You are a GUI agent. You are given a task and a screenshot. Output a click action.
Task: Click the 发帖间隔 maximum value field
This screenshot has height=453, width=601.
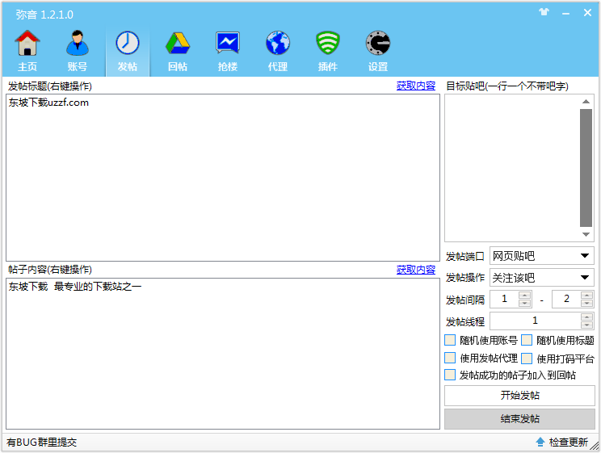(566, 299)
